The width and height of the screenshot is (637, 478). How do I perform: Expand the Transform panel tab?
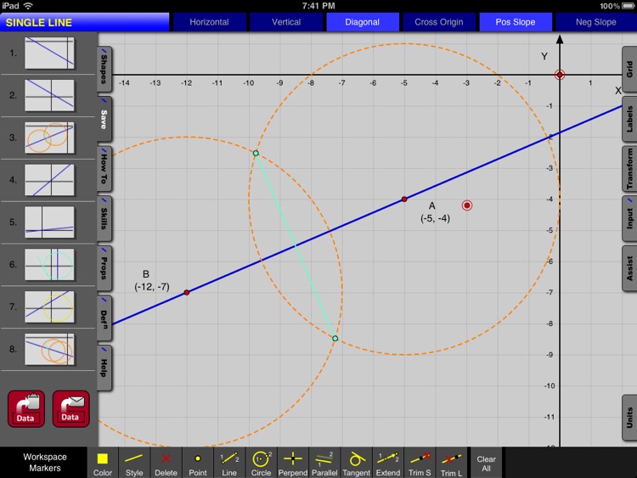[629, 169]
